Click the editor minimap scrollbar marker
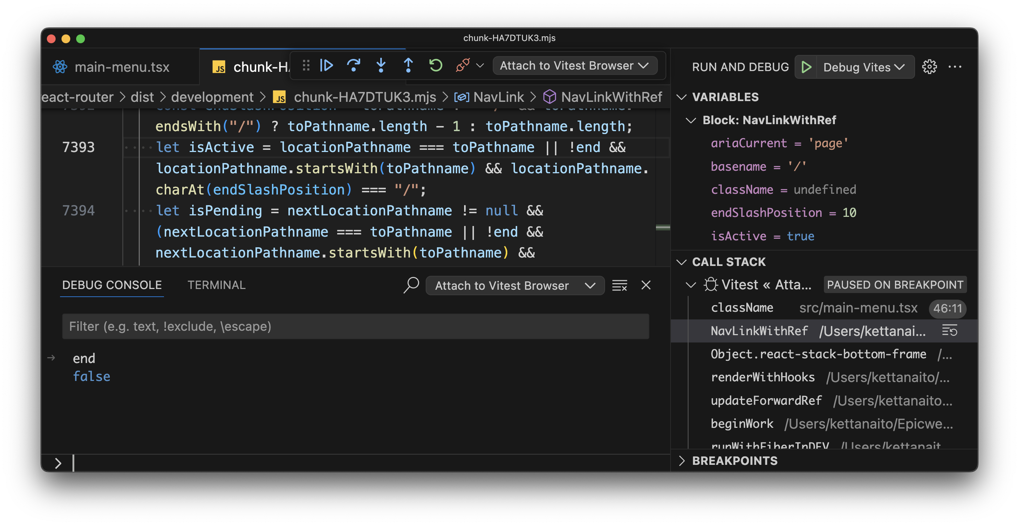Viewport: 1019px width, 526px height. click(662, 227)
